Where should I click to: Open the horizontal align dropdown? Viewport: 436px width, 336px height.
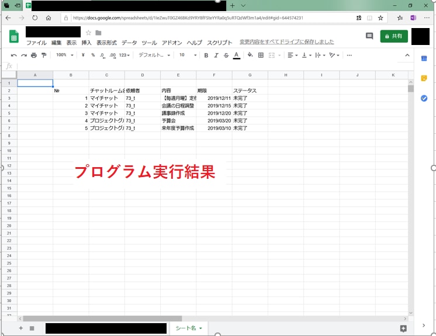293,56
